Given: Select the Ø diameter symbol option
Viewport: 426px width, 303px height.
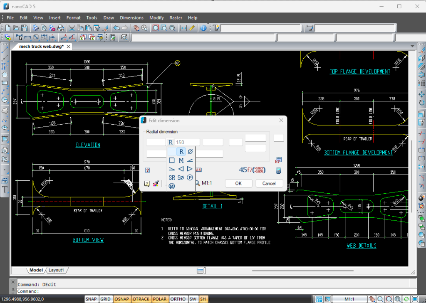Looking at the screenshot, I should (189, 152).
